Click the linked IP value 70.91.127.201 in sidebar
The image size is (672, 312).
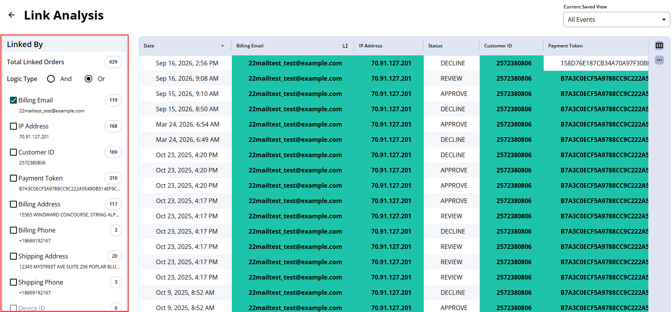click(34, 137)
